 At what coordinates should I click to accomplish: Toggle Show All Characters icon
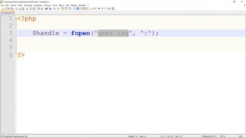(74, 8)
